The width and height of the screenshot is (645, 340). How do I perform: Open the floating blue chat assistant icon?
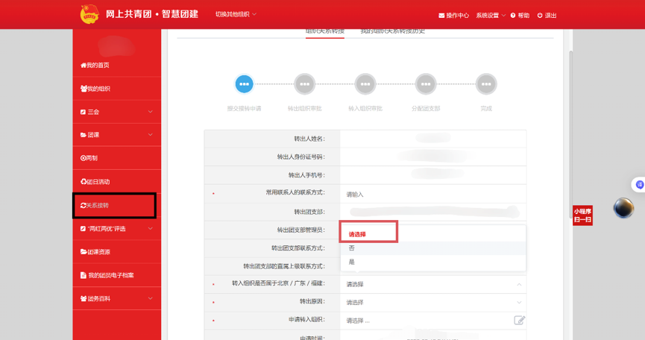tap(639, 185)
